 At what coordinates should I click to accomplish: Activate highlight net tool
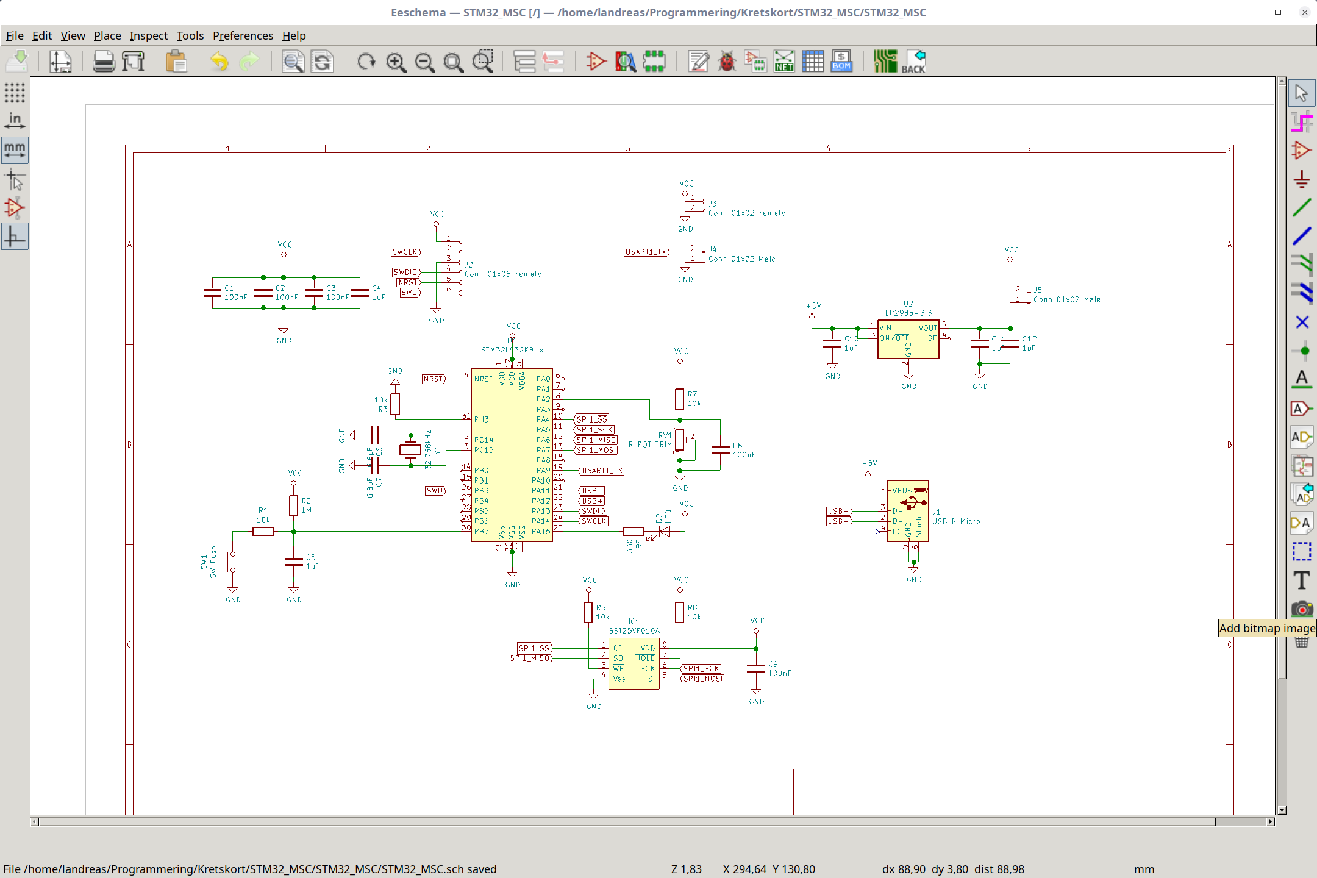tap(1302, 122)
